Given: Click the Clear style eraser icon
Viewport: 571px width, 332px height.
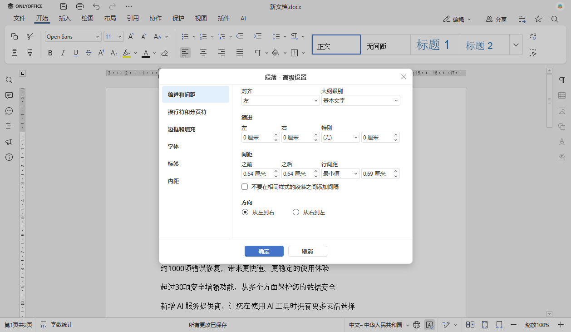Looking at the screenshot, I should point(165,53).
